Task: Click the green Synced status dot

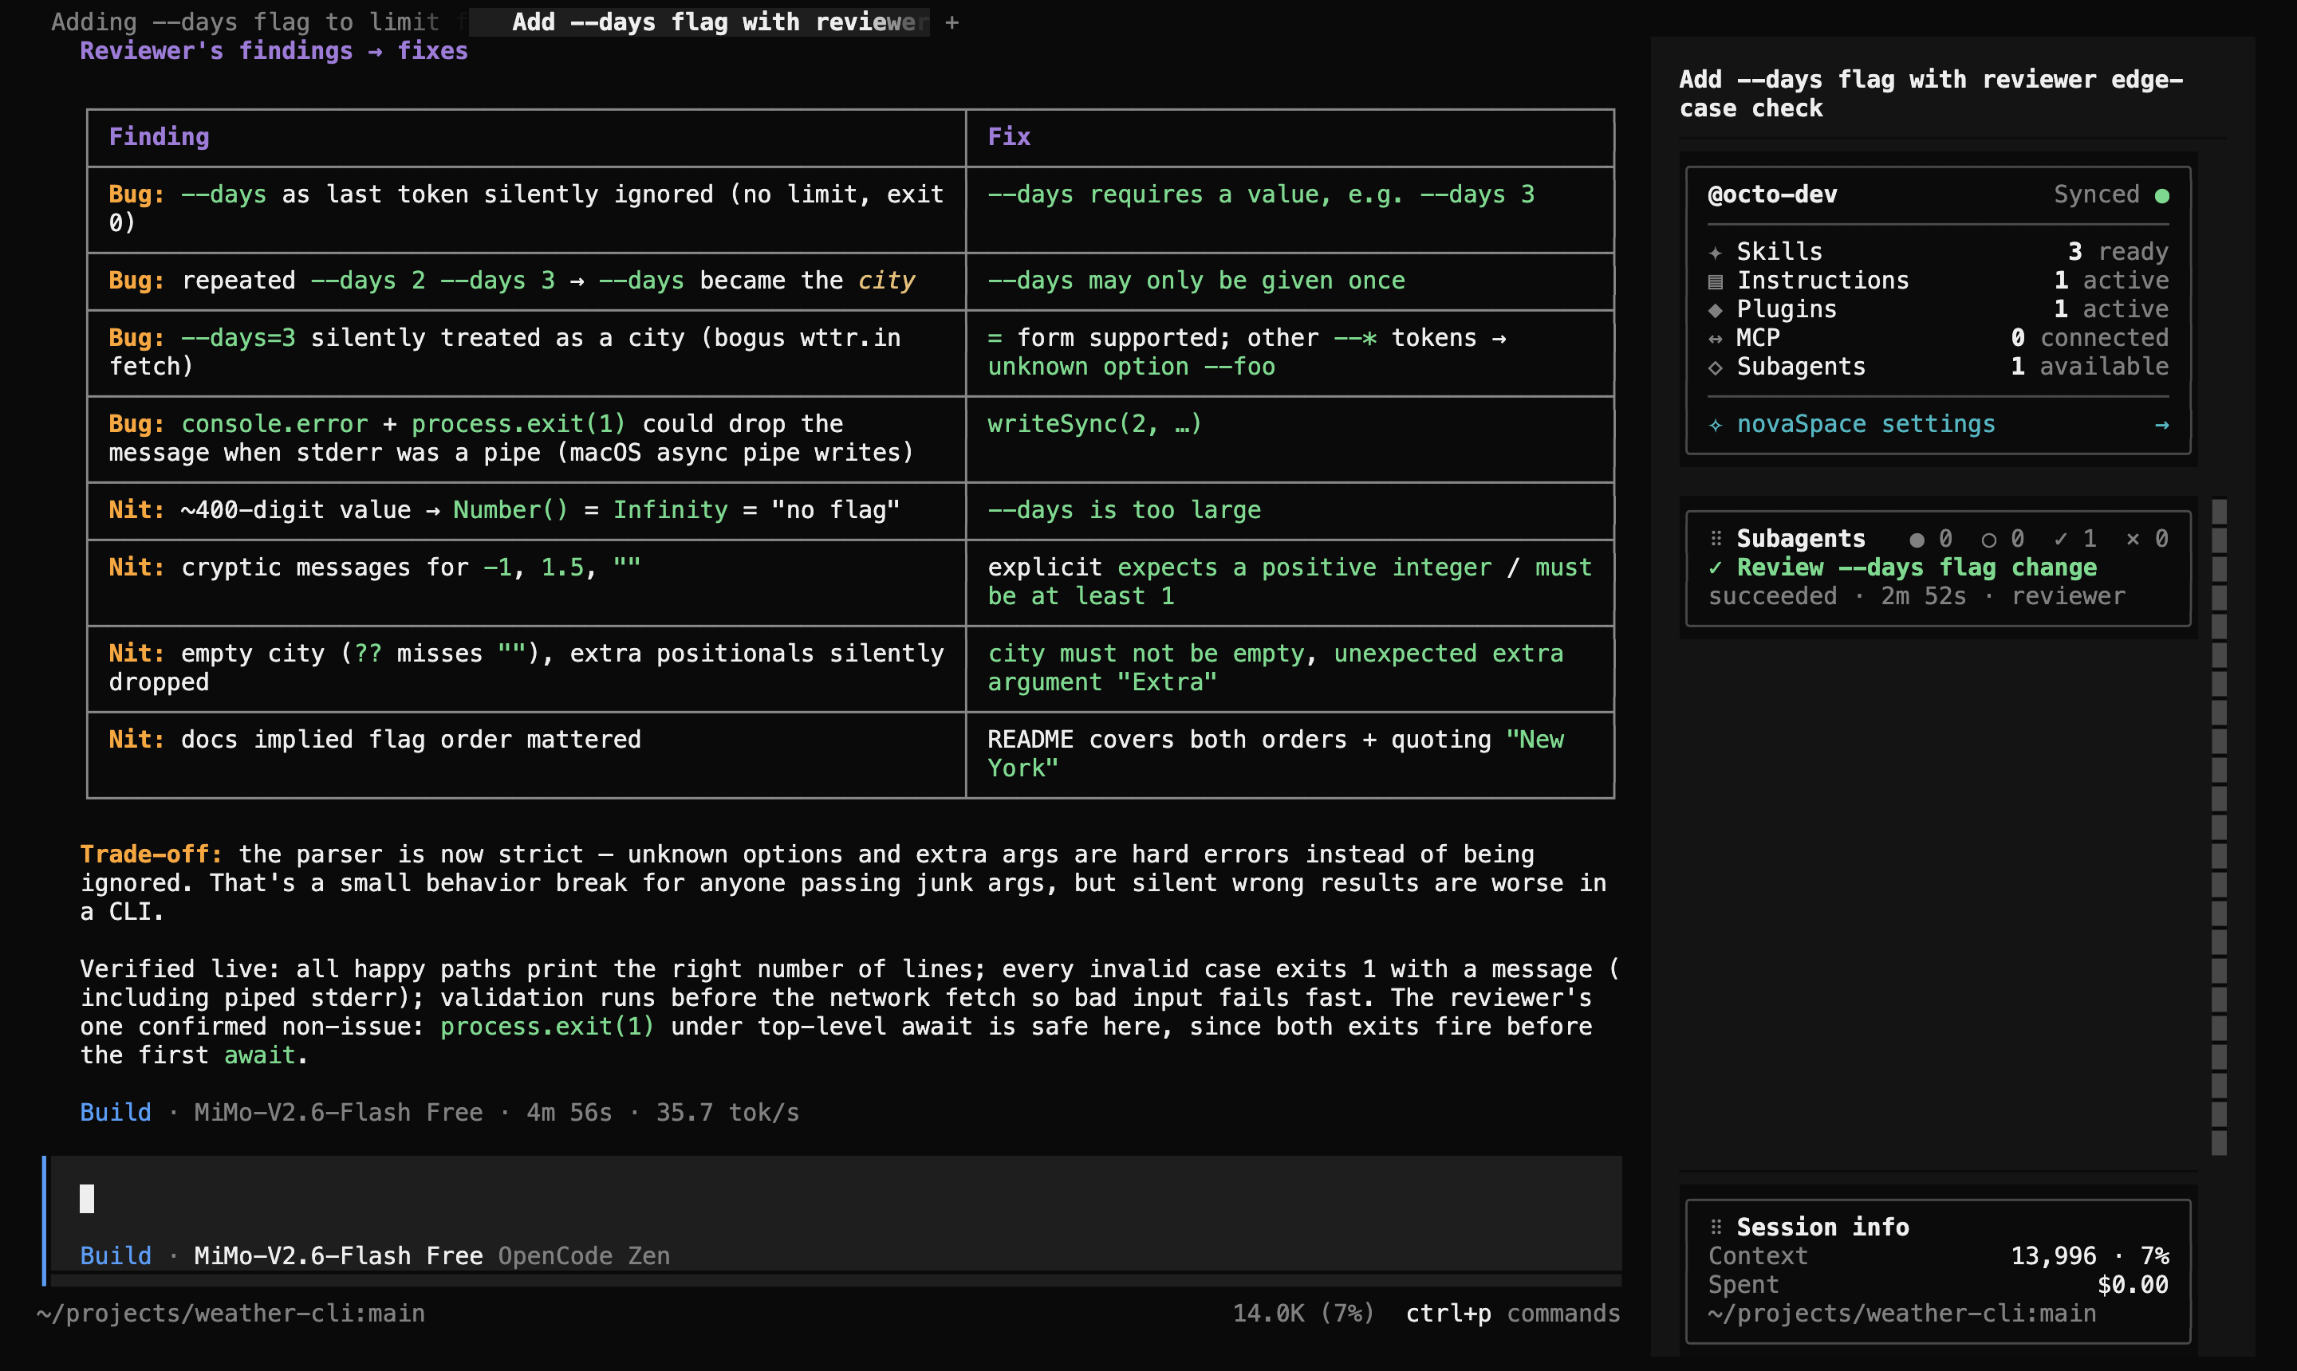Action: tap(2161, 195)
